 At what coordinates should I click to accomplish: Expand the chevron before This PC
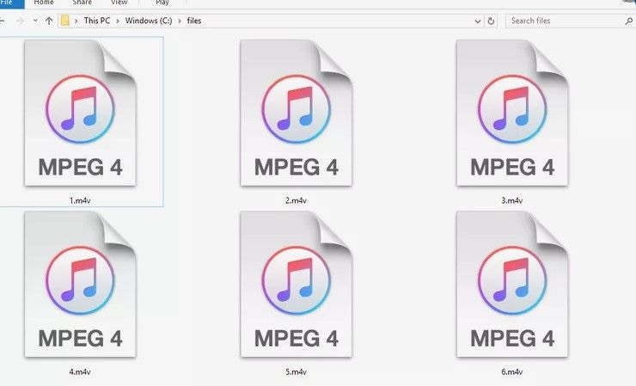coord(76,21)
